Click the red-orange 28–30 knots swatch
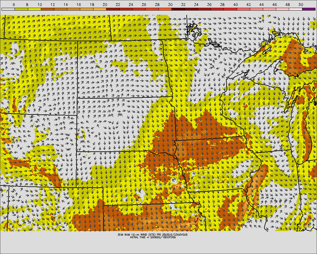 point(165,9)
